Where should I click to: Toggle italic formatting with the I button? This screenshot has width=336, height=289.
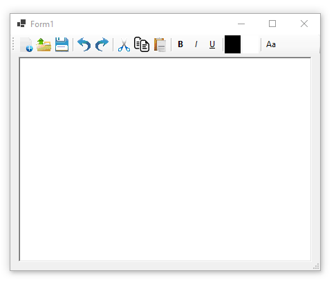coord(196,44)
